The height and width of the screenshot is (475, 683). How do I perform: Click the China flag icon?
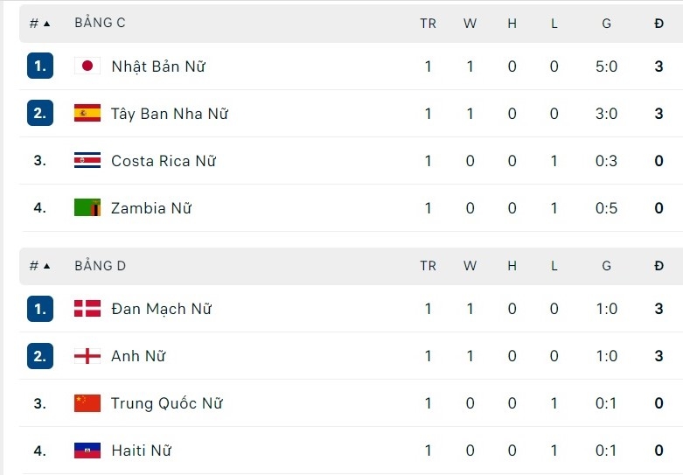[87, 403]
